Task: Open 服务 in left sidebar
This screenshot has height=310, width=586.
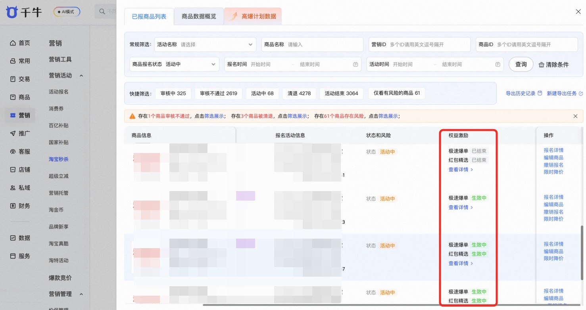Action: coord(20,256)
